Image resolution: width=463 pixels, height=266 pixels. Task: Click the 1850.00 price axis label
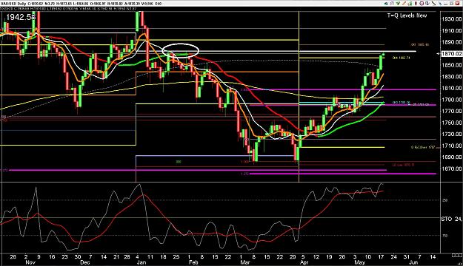click(x=452, y=65)
